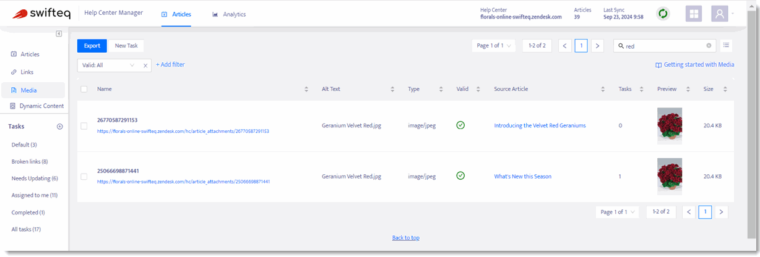Click the valid checkmark for 26770587291153

click(x=460, y=125)
